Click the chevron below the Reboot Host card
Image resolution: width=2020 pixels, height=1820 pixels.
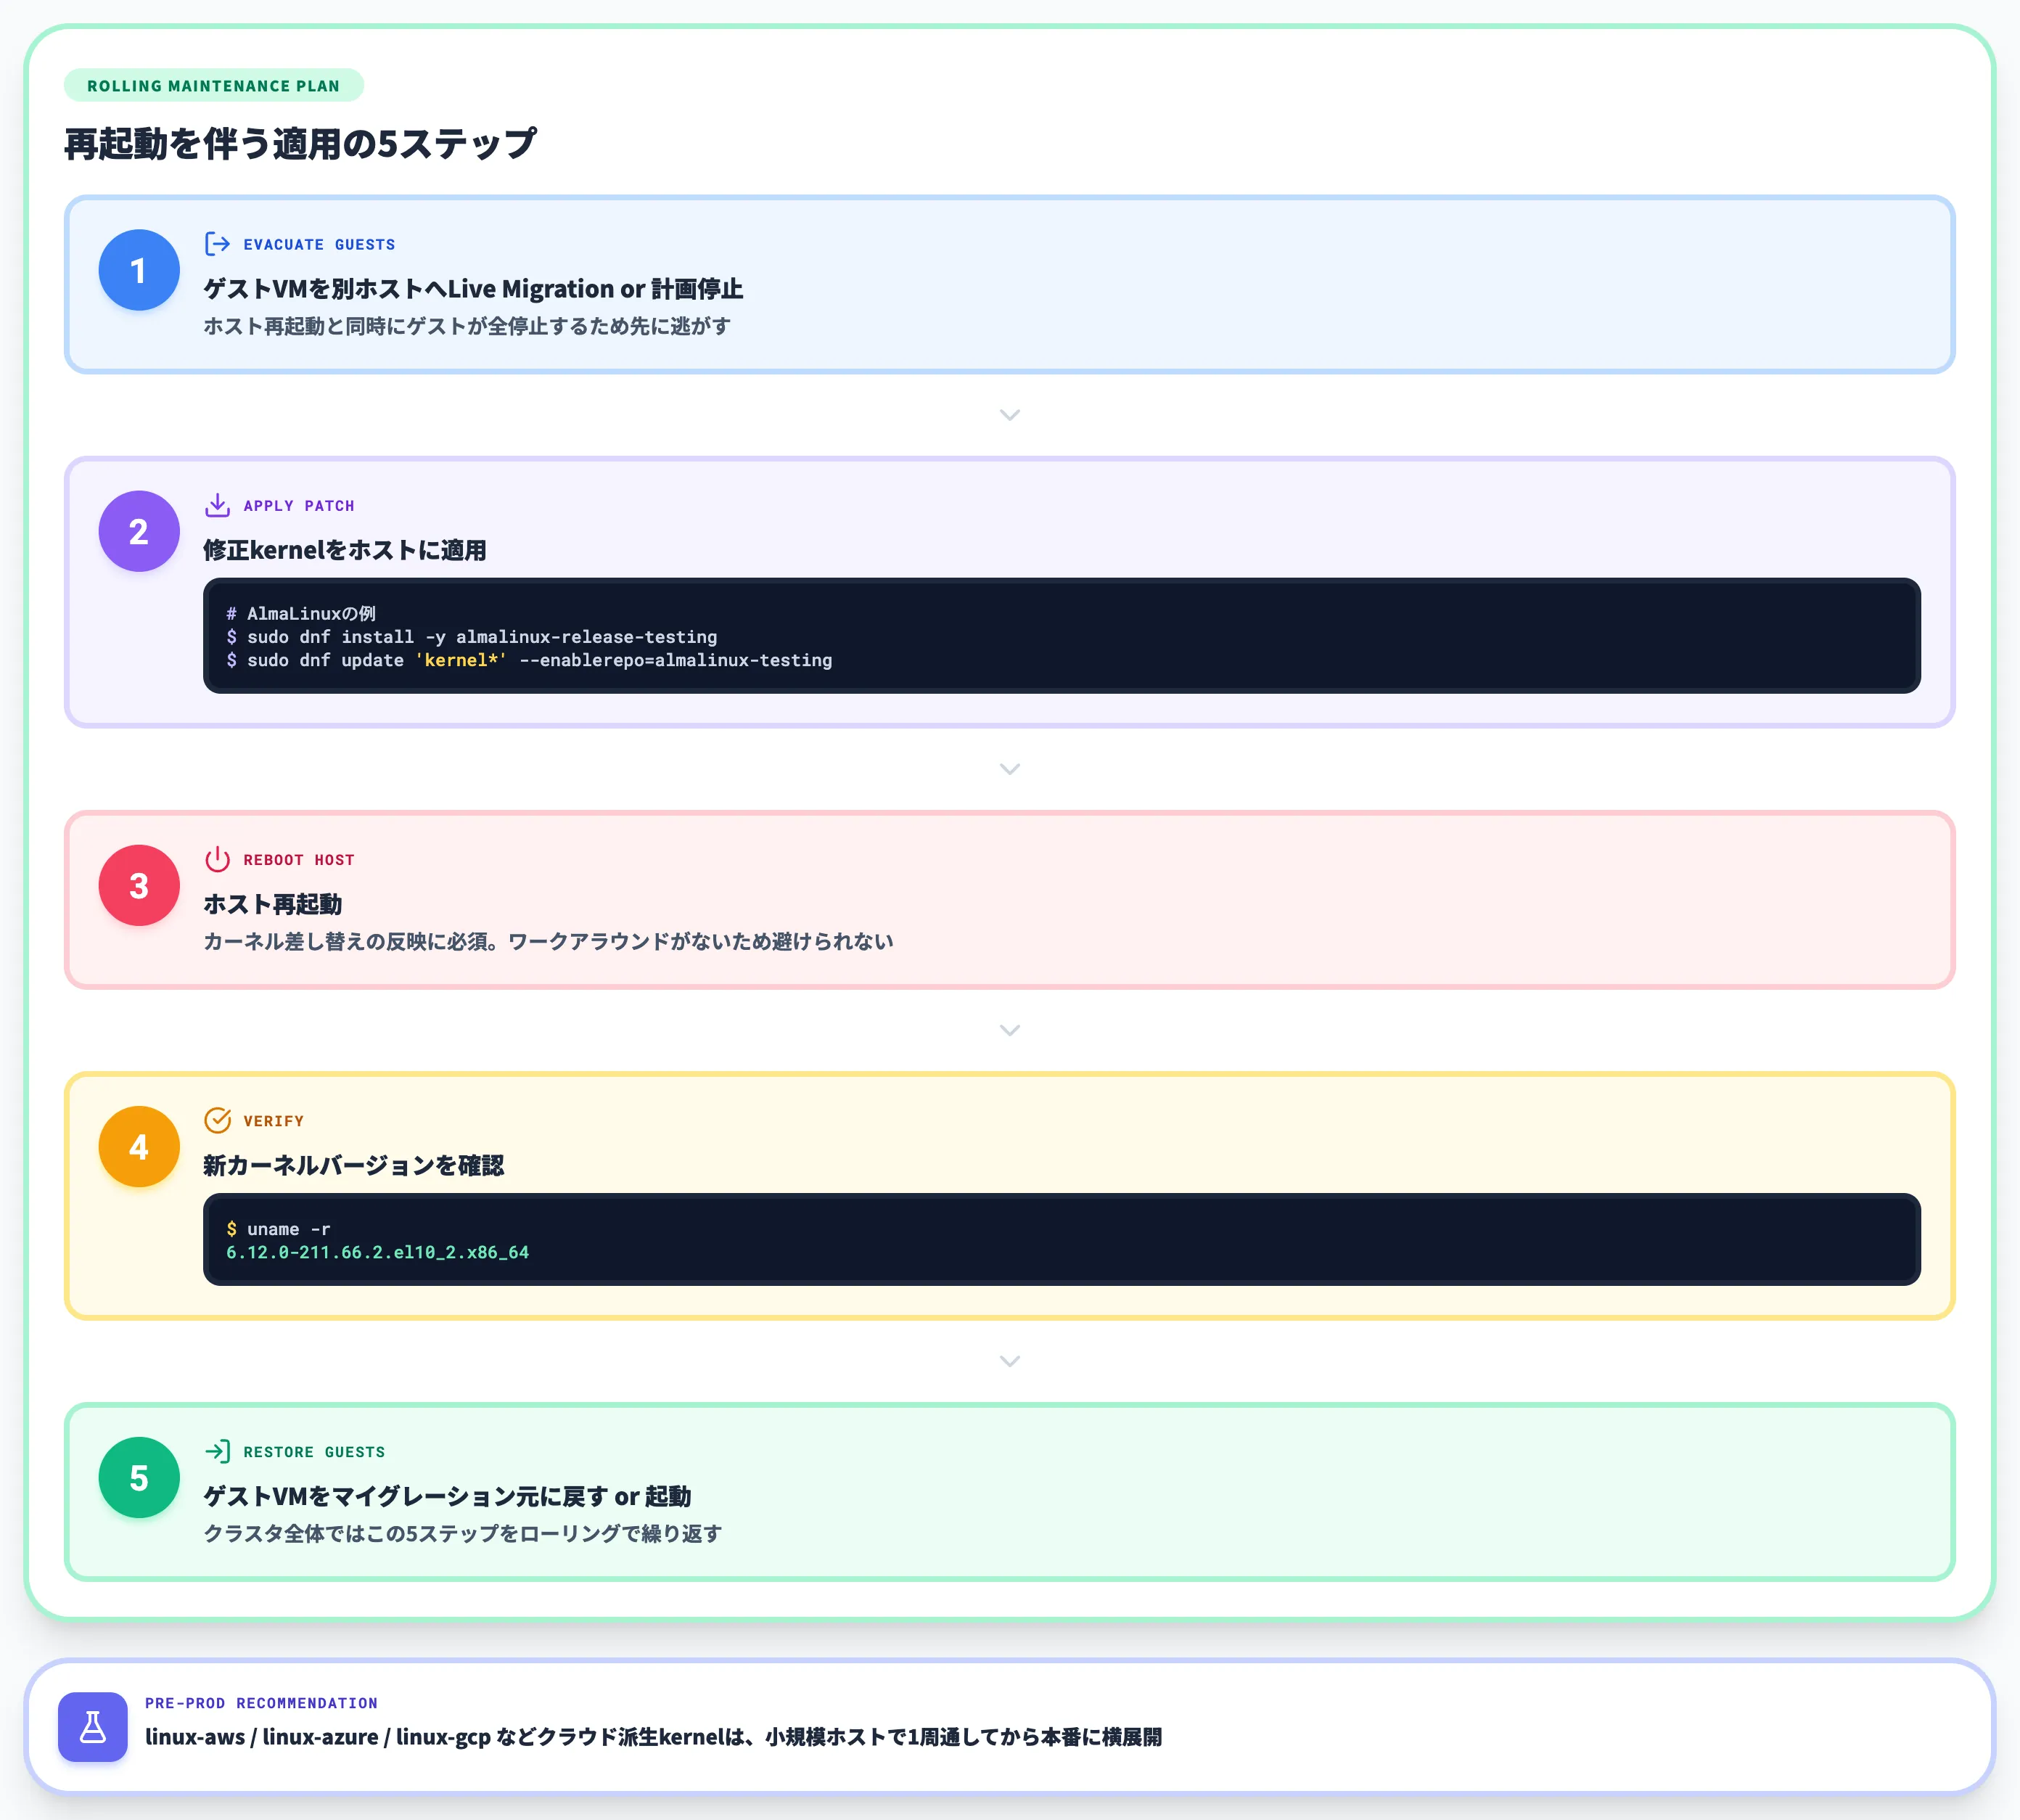tap(1010, 1030)
